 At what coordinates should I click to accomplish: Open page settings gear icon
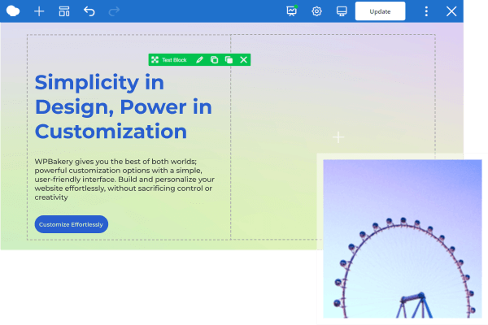pyautogui.click(x=316, y=11)
